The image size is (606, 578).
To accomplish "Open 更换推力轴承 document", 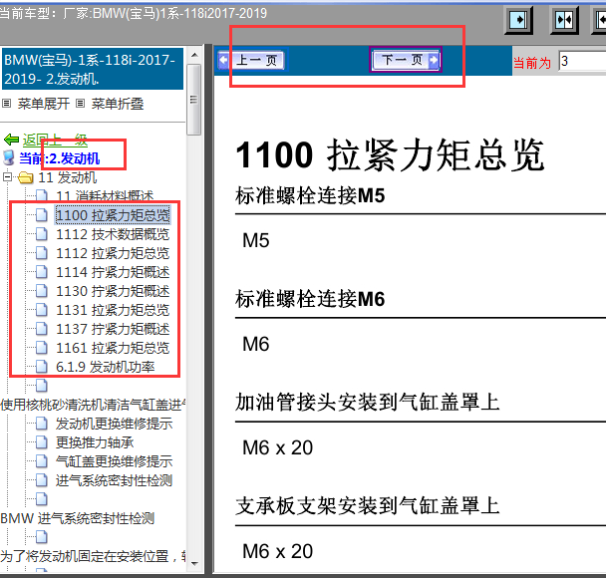I will [x=95, y=442].
